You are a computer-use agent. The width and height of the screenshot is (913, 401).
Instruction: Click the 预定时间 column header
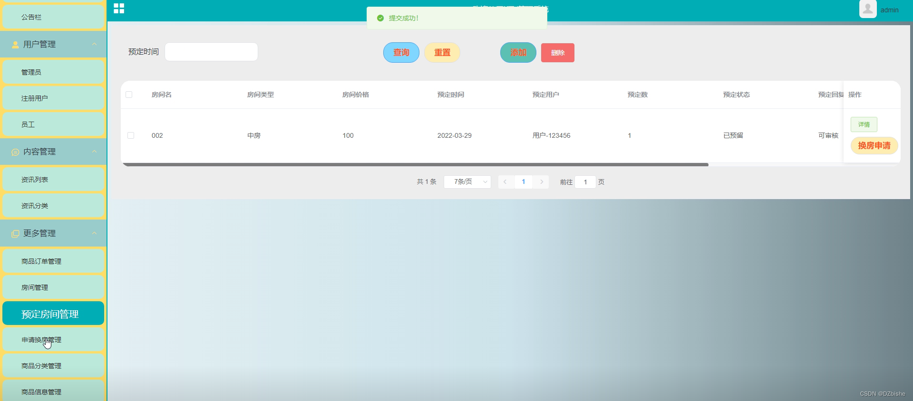click(451, 95)
